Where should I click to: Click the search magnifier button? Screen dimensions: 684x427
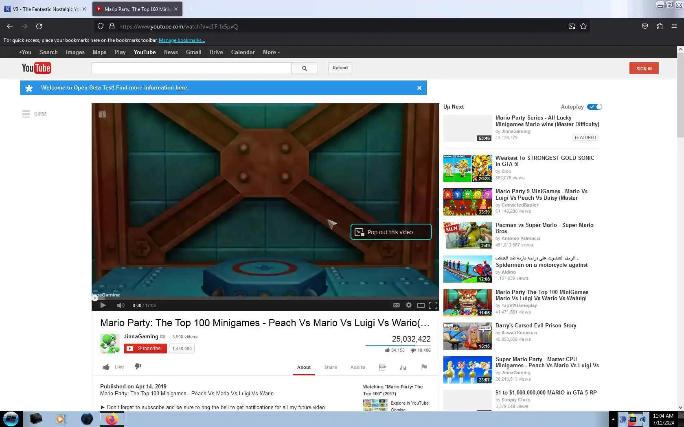pyautogui.click(x=305, y=68)
